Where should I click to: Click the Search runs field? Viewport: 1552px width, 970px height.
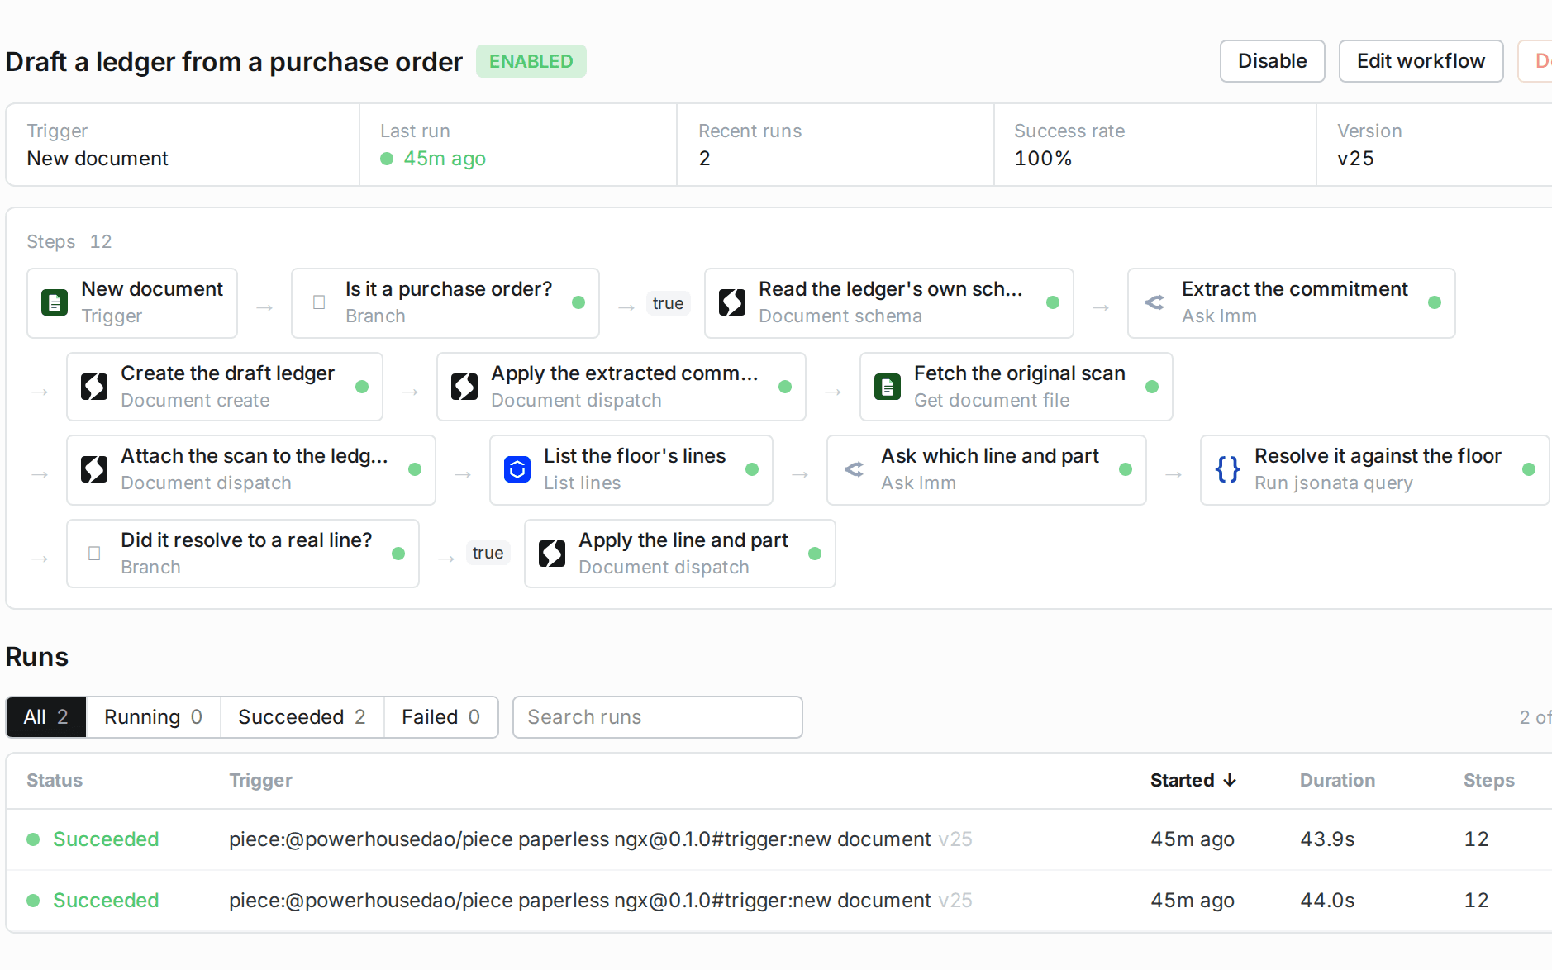coord(657,717)
